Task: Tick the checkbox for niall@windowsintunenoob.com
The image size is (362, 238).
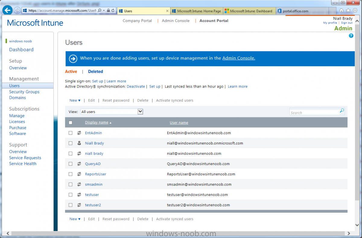Action: (71, 154)
